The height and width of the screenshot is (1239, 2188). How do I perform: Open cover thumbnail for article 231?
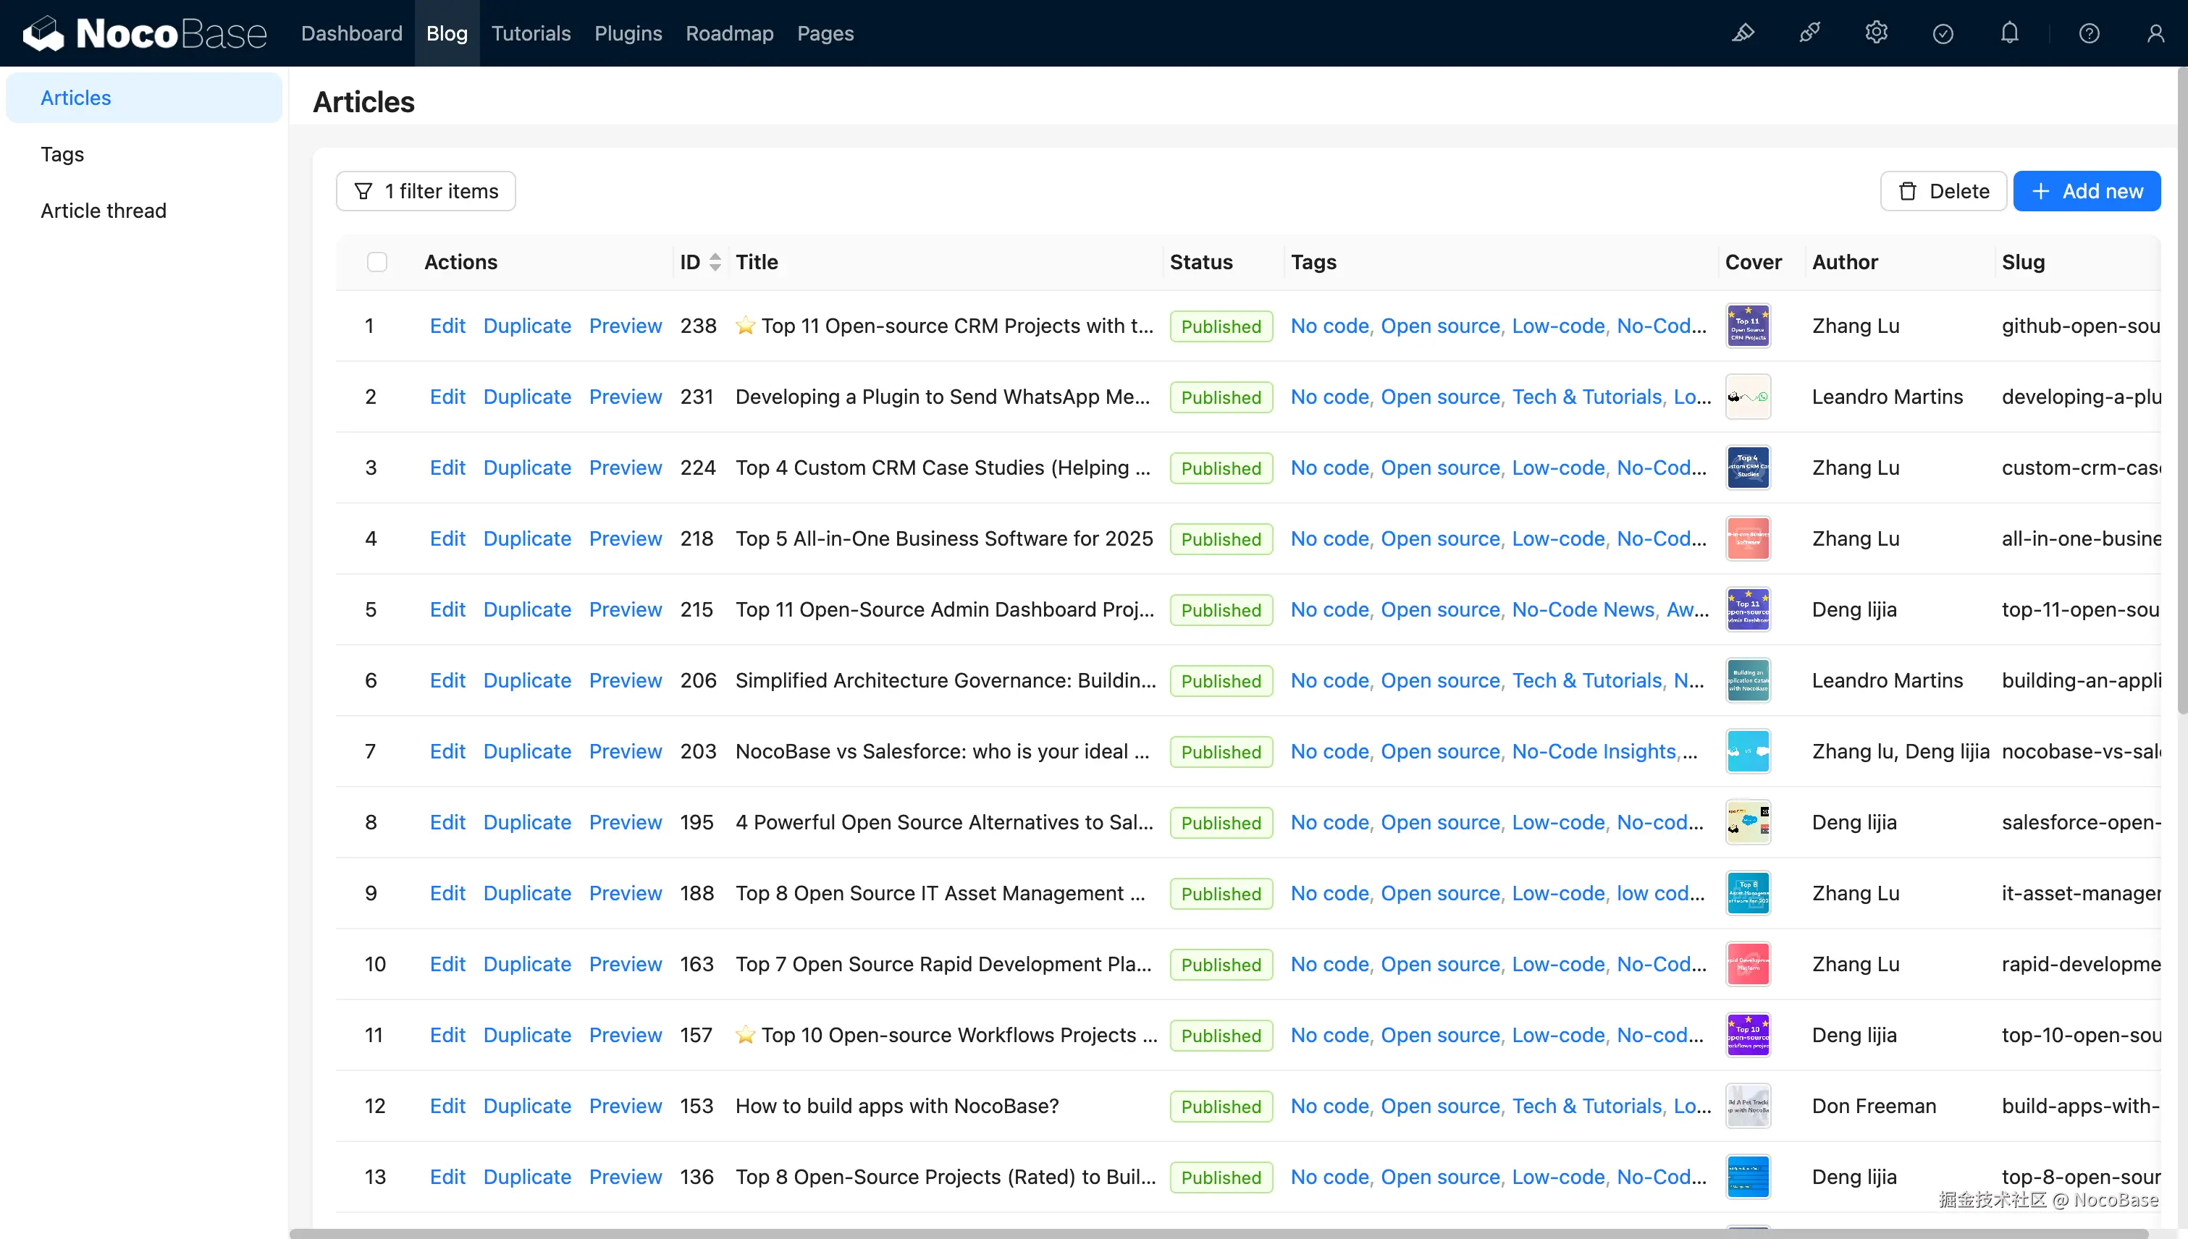tap(1748, 397)
